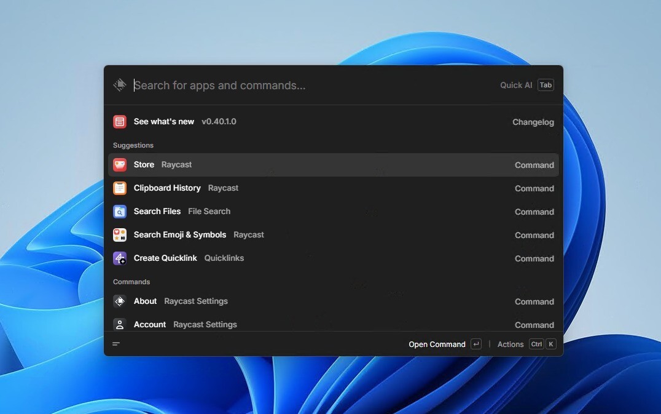The width and height of the screenshot is (661, 414).
Task: Click the purple Create Quicklink icon
Action: tap(120, 258)
